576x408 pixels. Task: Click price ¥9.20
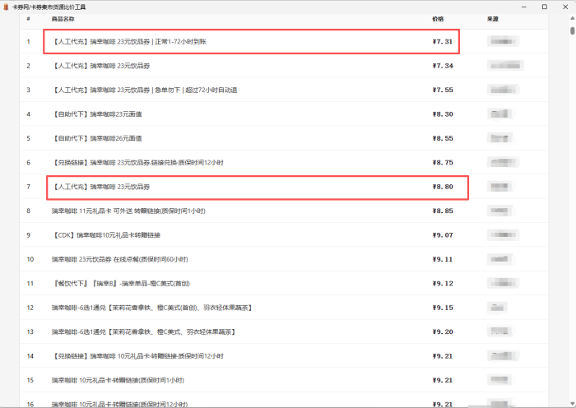443,332
